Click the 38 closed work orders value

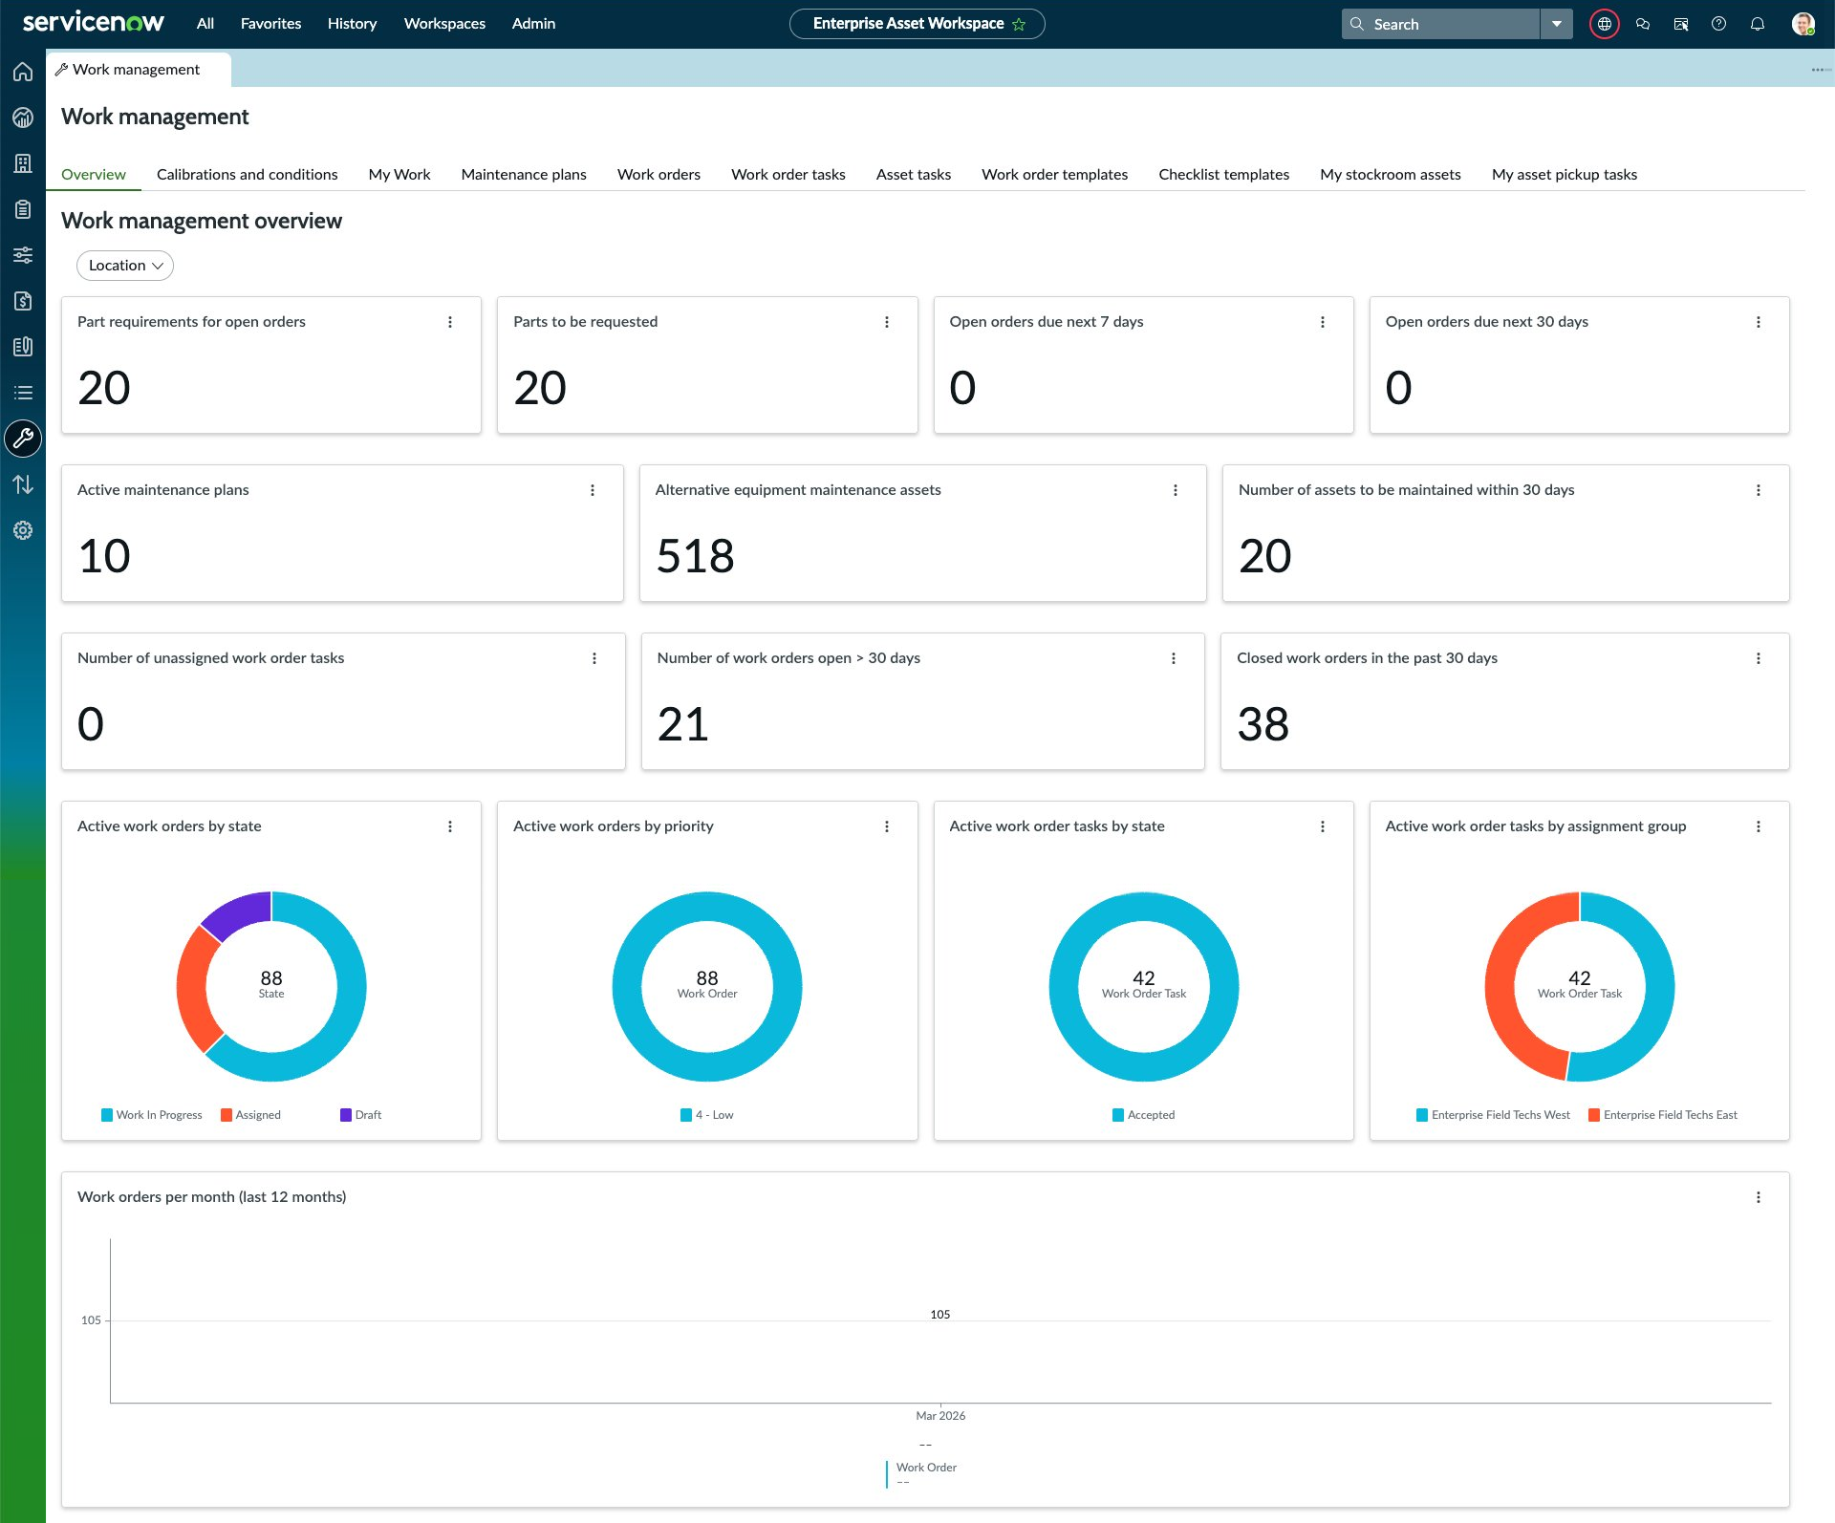click(1263, 724)
